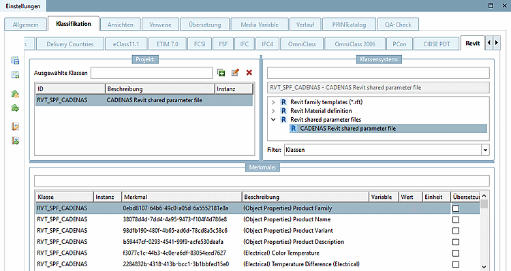The height and width of the screenshot is (271, 511).
Task: Expand Revit family templates (*.rft) node
Action: (x=273, y=102)
